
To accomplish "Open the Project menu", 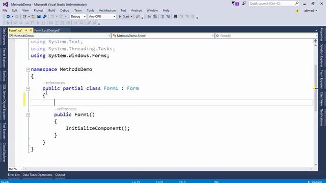I will (x=39, y=10).
